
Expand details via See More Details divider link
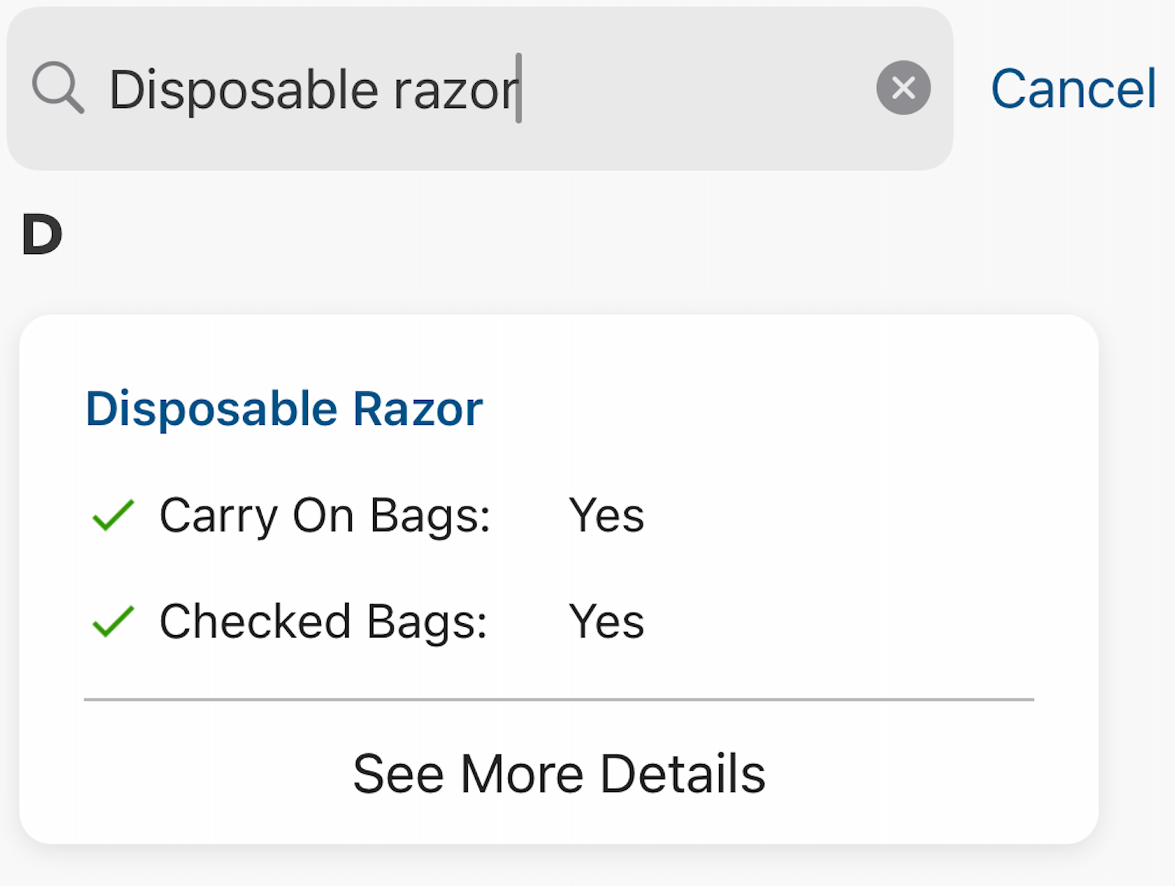coord(560,772)
